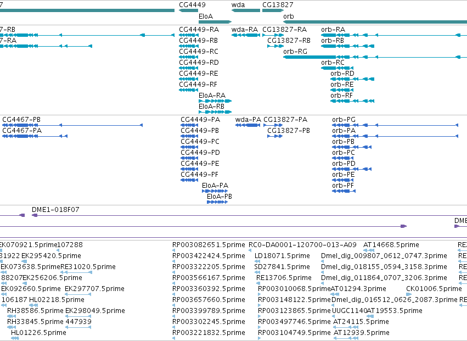Select the HL02218.5prime EST label
Screen dimensions: 467x341
coord(57,300)
